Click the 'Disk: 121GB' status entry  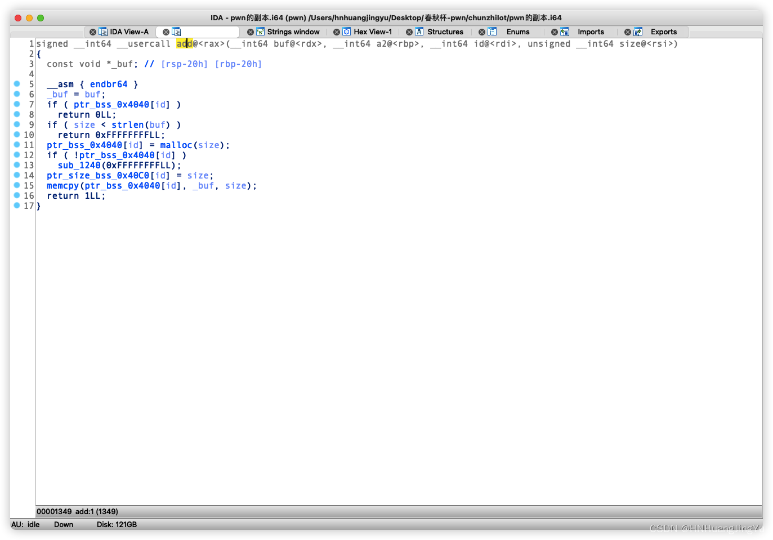pyautogui.click(x=117, y=525)
